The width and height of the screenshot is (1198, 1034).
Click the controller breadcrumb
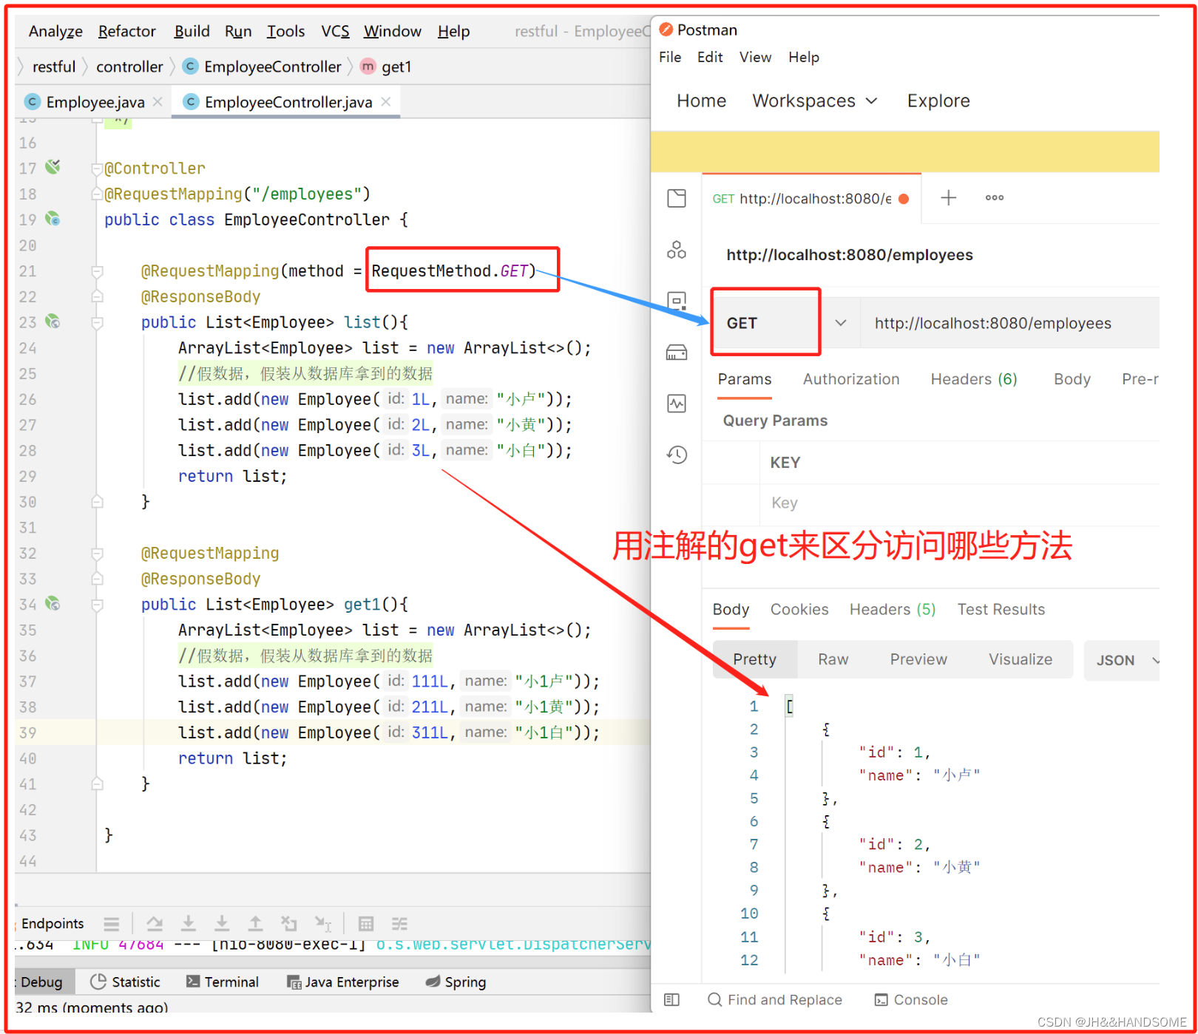click(129, 67)
